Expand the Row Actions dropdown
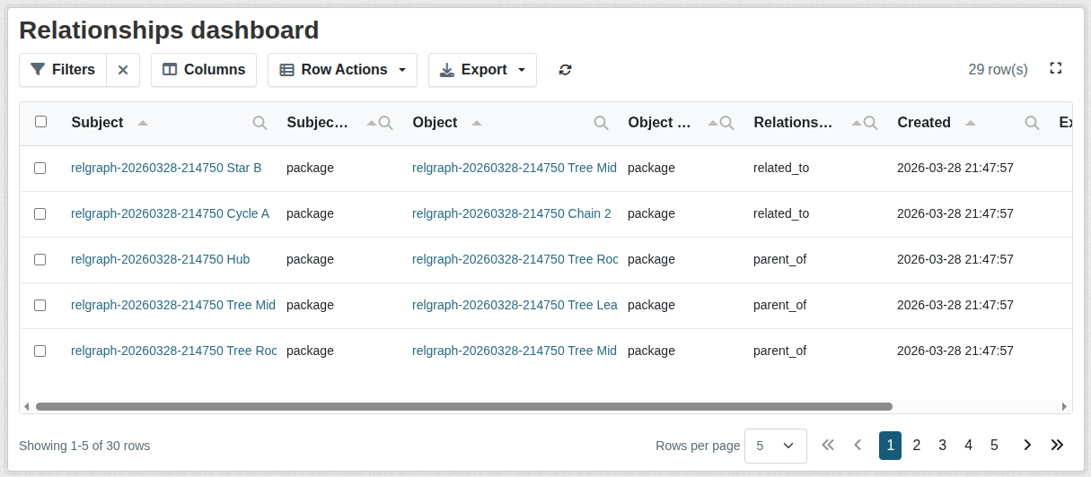This screenshot has width=1091, height=477. [342, 70]
